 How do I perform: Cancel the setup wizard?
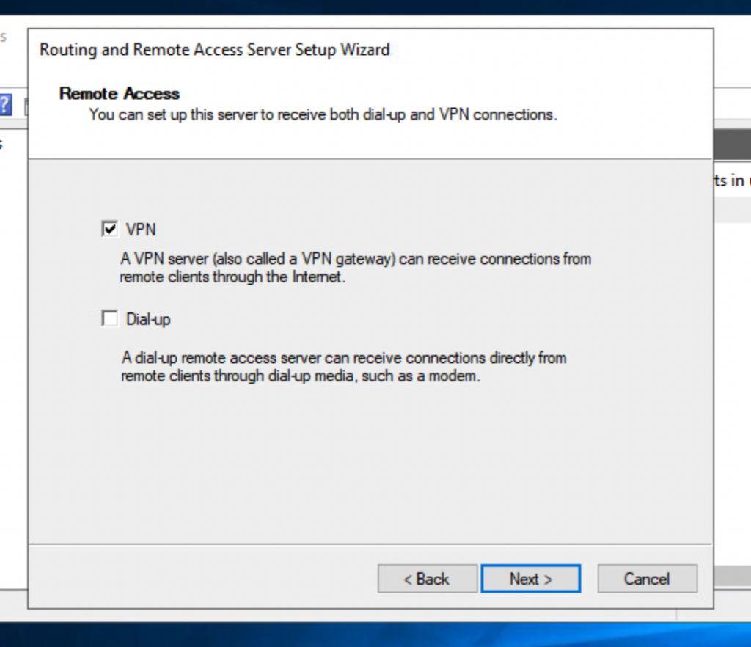647,578
